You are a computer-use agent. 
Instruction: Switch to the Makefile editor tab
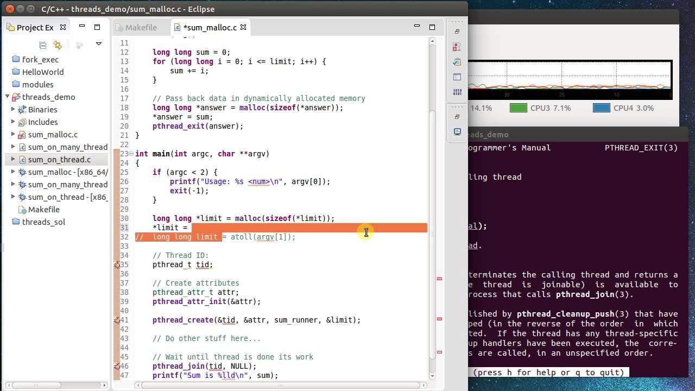coord(136,27)
